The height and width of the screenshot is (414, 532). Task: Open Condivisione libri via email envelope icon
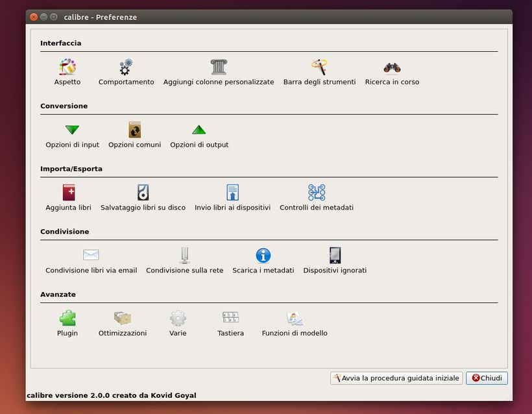coord(91,255)
